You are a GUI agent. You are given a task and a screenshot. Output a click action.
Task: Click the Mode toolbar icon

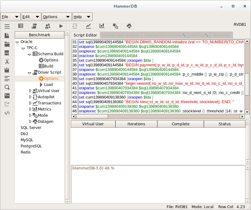115,26
